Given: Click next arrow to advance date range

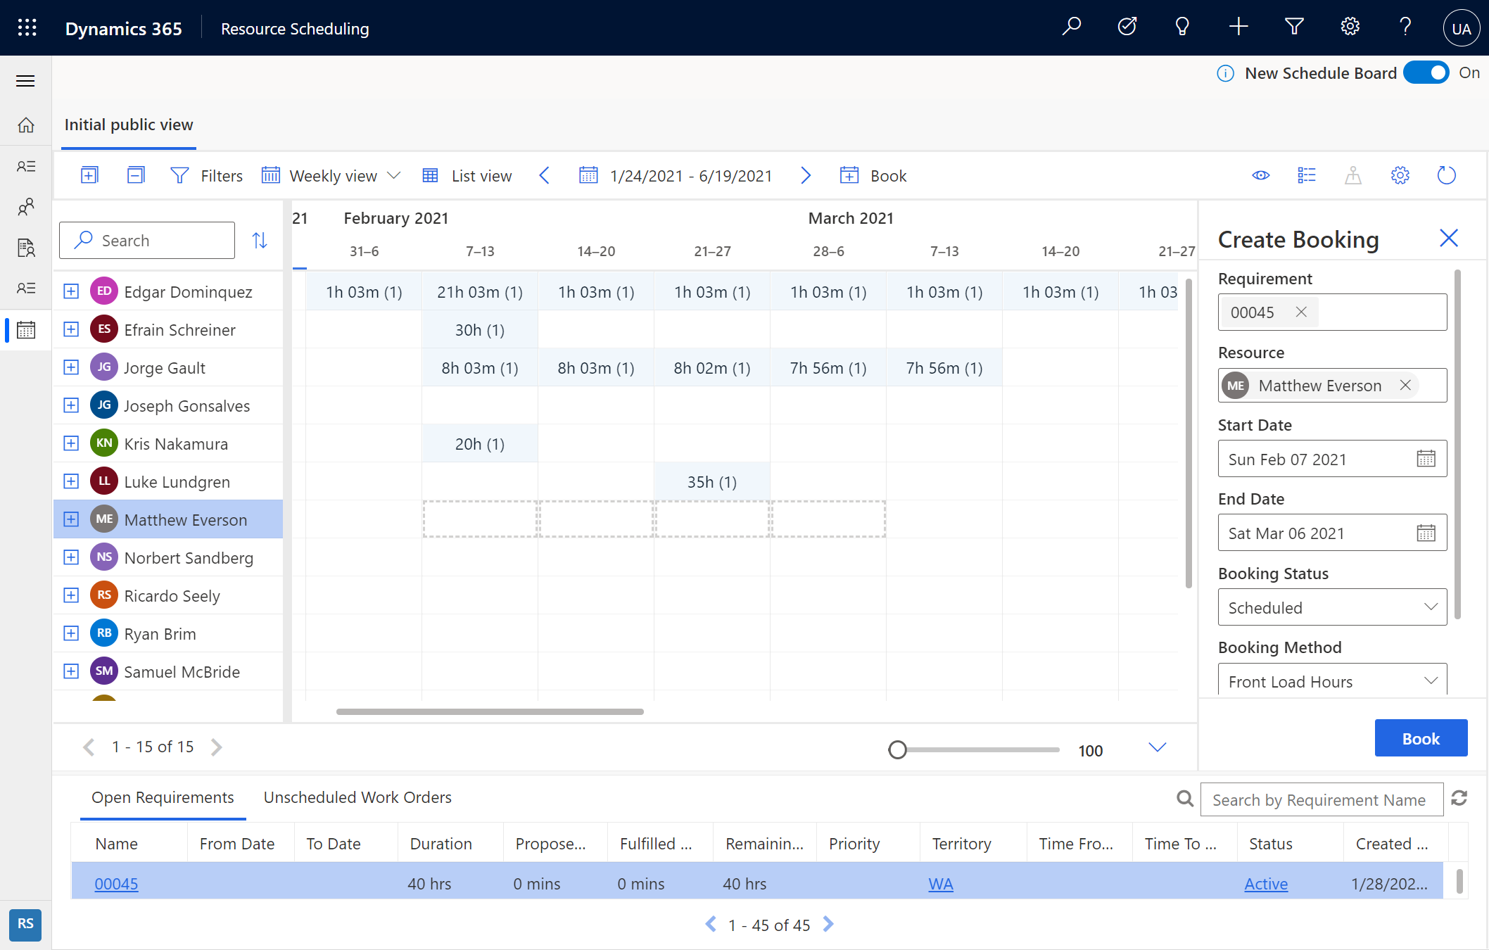Looking at the screenshot, I should [x=806, y=176].
